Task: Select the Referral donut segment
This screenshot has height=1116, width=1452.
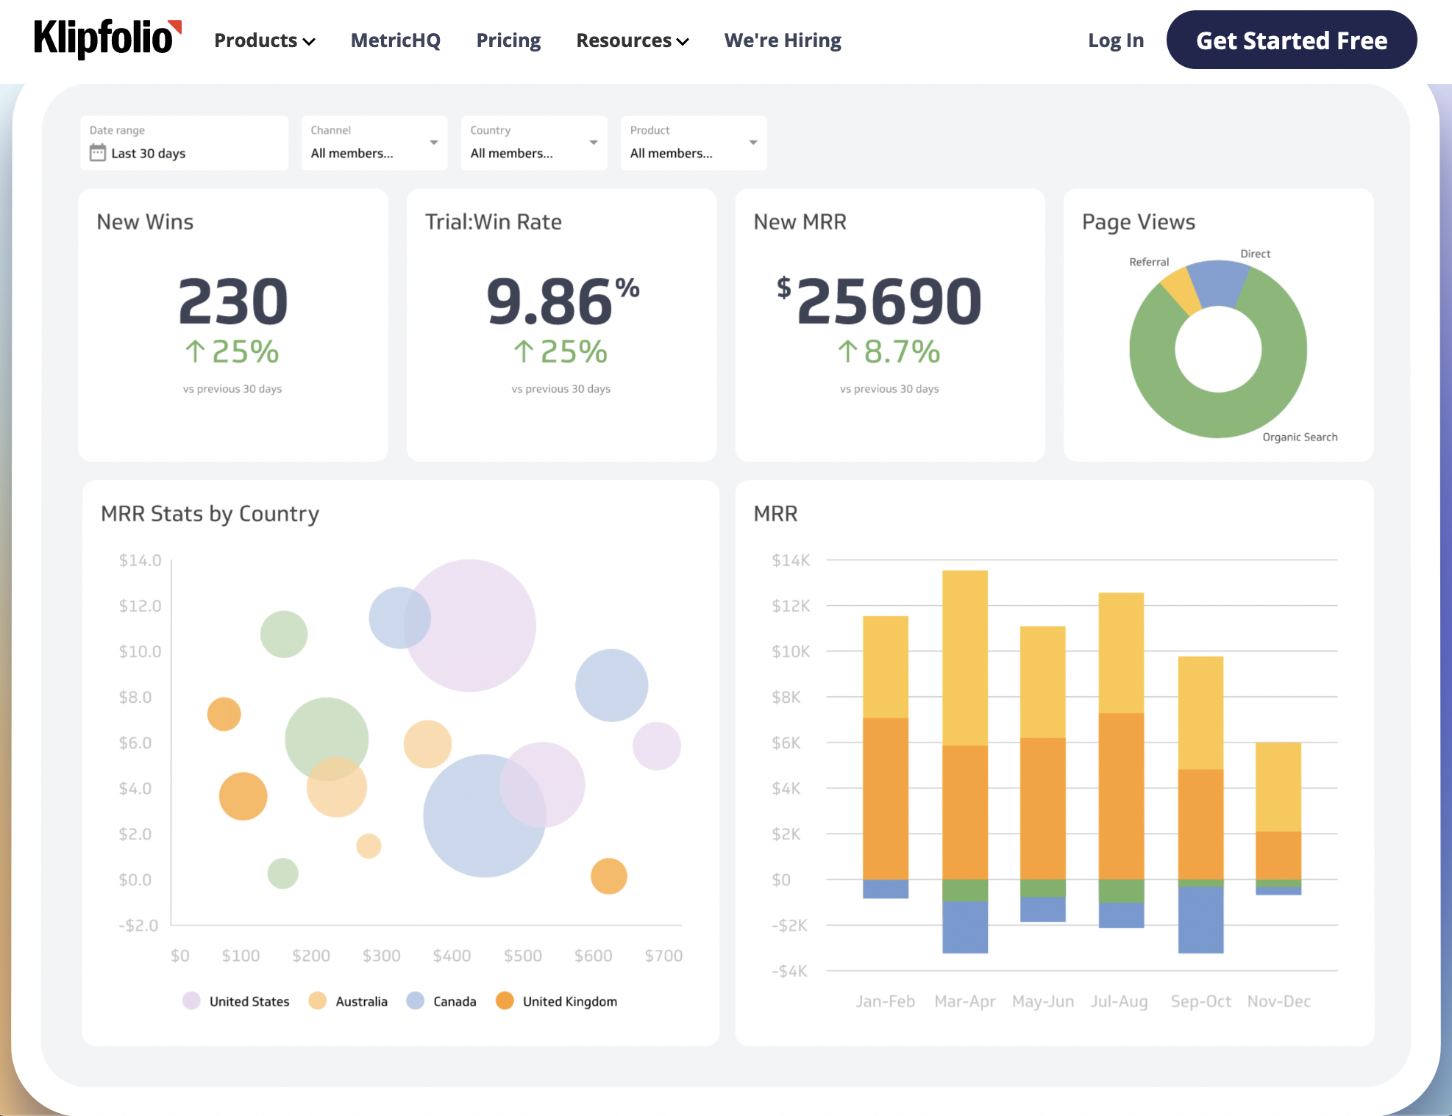Action: (x=1182, y=291)
